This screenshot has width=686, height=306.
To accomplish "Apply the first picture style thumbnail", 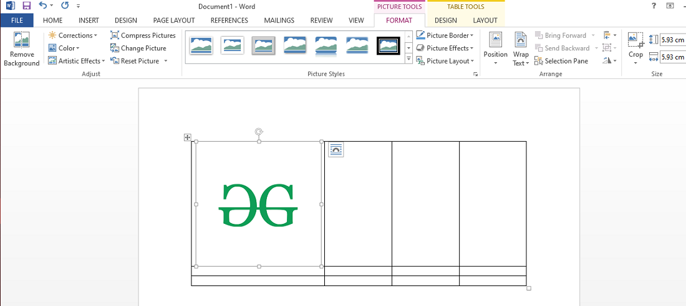I will pos(201,45).
